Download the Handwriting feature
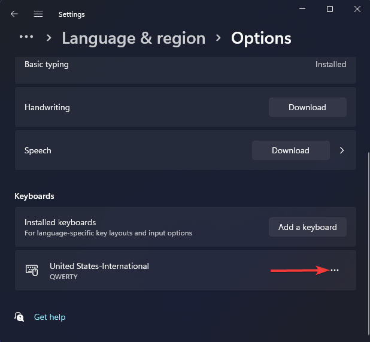Viewport: 370px width, 342px height. (x=308, y=107)
